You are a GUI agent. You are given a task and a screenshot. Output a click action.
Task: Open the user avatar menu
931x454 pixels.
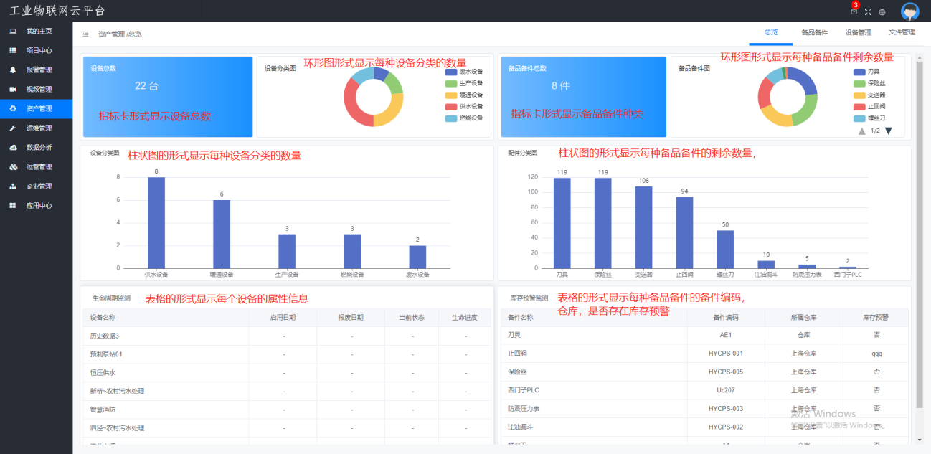(910, 11)
